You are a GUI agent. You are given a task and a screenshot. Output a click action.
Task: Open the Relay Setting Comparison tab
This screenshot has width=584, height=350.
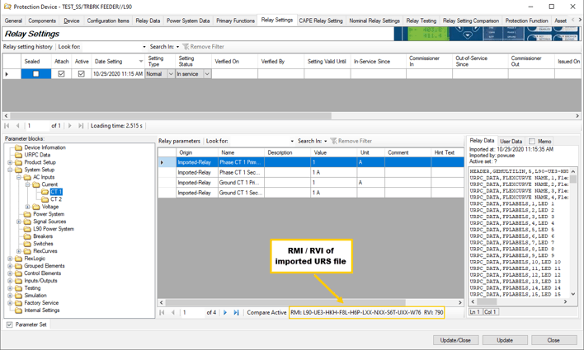tap(471, 21)
